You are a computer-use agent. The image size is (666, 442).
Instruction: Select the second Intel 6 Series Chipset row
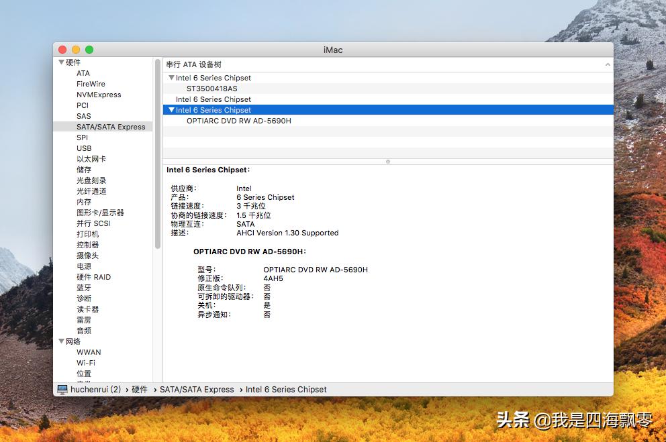(388, 99)
